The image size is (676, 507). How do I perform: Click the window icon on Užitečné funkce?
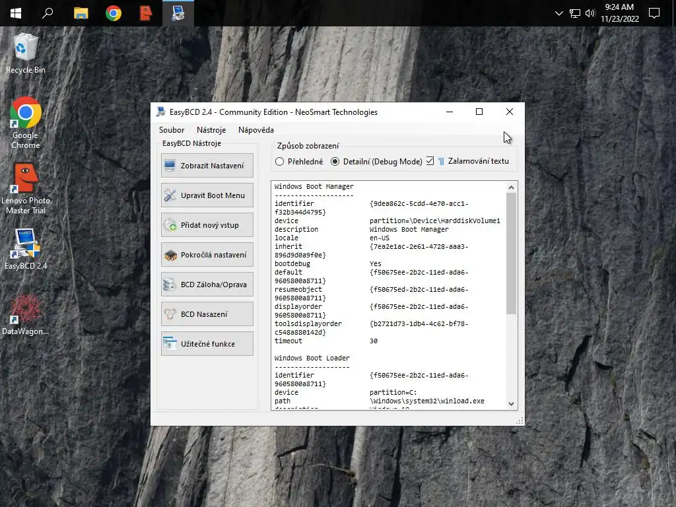tap(170, 344)
